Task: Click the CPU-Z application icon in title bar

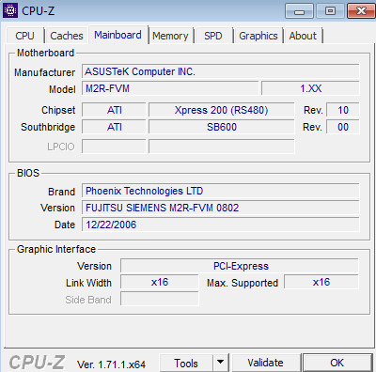Action: [10, 10]
